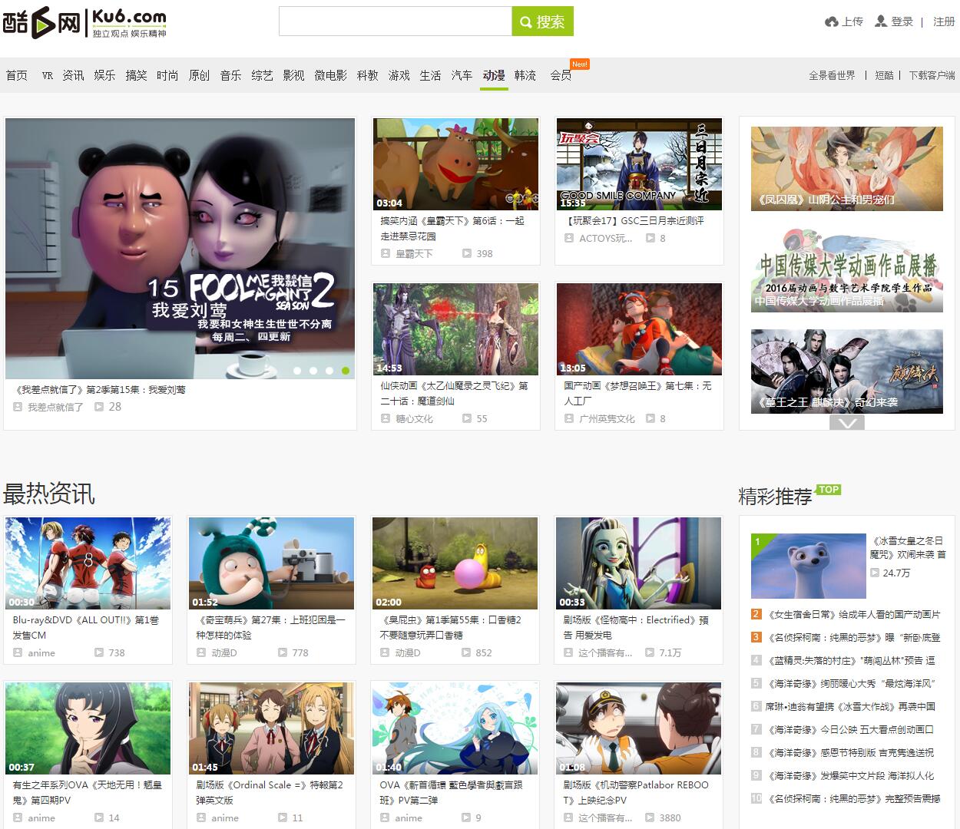Viewport: 960px width, 829px height.
Task: Click play-count icon beside 14
Action: click(99, 817)
